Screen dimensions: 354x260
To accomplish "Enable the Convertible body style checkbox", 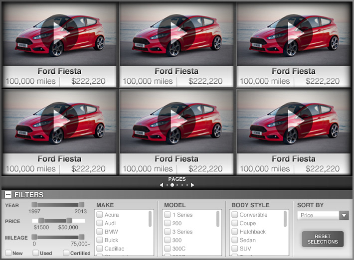I will click(x=234, y=215).
